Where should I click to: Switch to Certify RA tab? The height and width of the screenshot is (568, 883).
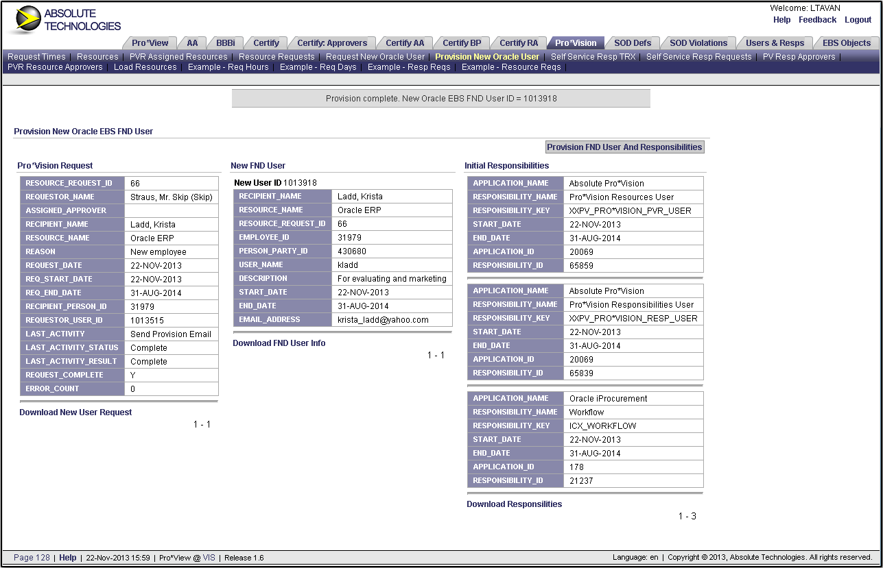coord(519,42)
